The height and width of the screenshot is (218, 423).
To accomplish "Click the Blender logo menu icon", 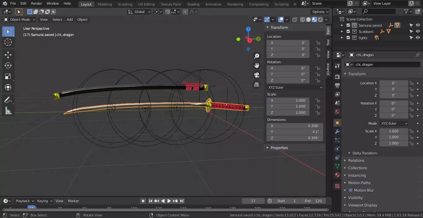I will pyautogui.click(x=5, y=3).
